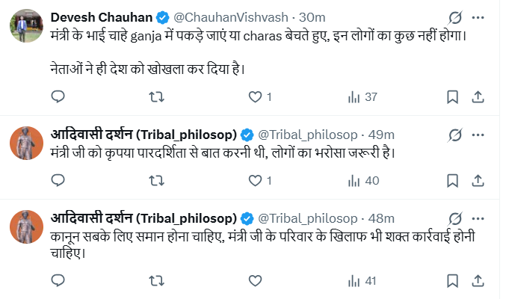Like Devesh Chauhan's tweet
The image size is (512, 299).
[x=255, y=96]
